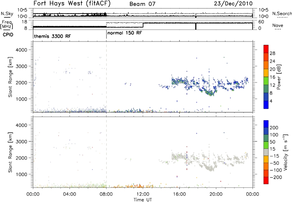Click the 'Slant Range [km]' label of velocity panel
This screenshot has height=202, width=292.
click(10, 152)
